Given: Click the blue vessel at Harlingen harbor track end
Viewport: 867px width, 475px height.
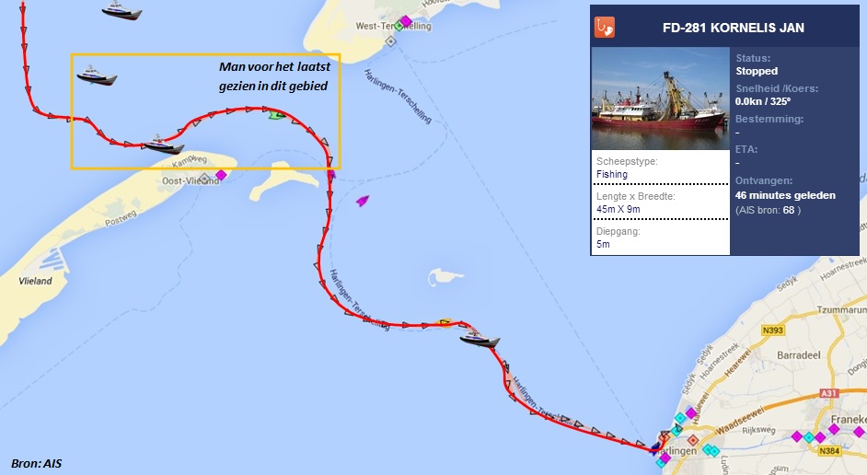Looking at the screenshot, I should point(656,446).
